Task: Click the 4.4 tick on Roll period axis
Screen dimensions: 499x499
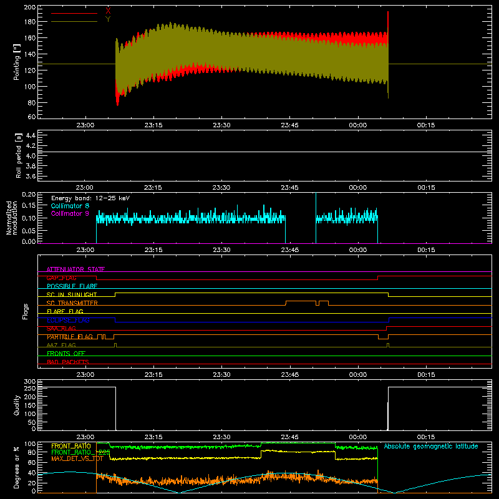Action: point(31,135)
